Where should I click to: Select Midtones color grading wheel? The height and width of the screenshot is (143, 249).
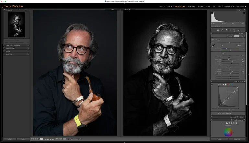[x=232, y=123]
